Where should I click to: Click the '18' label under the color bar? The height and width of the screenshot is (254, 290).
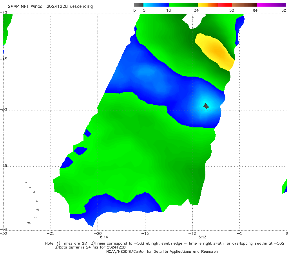(169, 10)
